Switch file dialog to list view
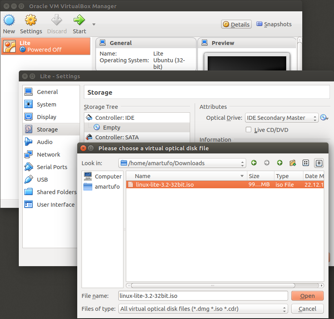 [306, 163]
